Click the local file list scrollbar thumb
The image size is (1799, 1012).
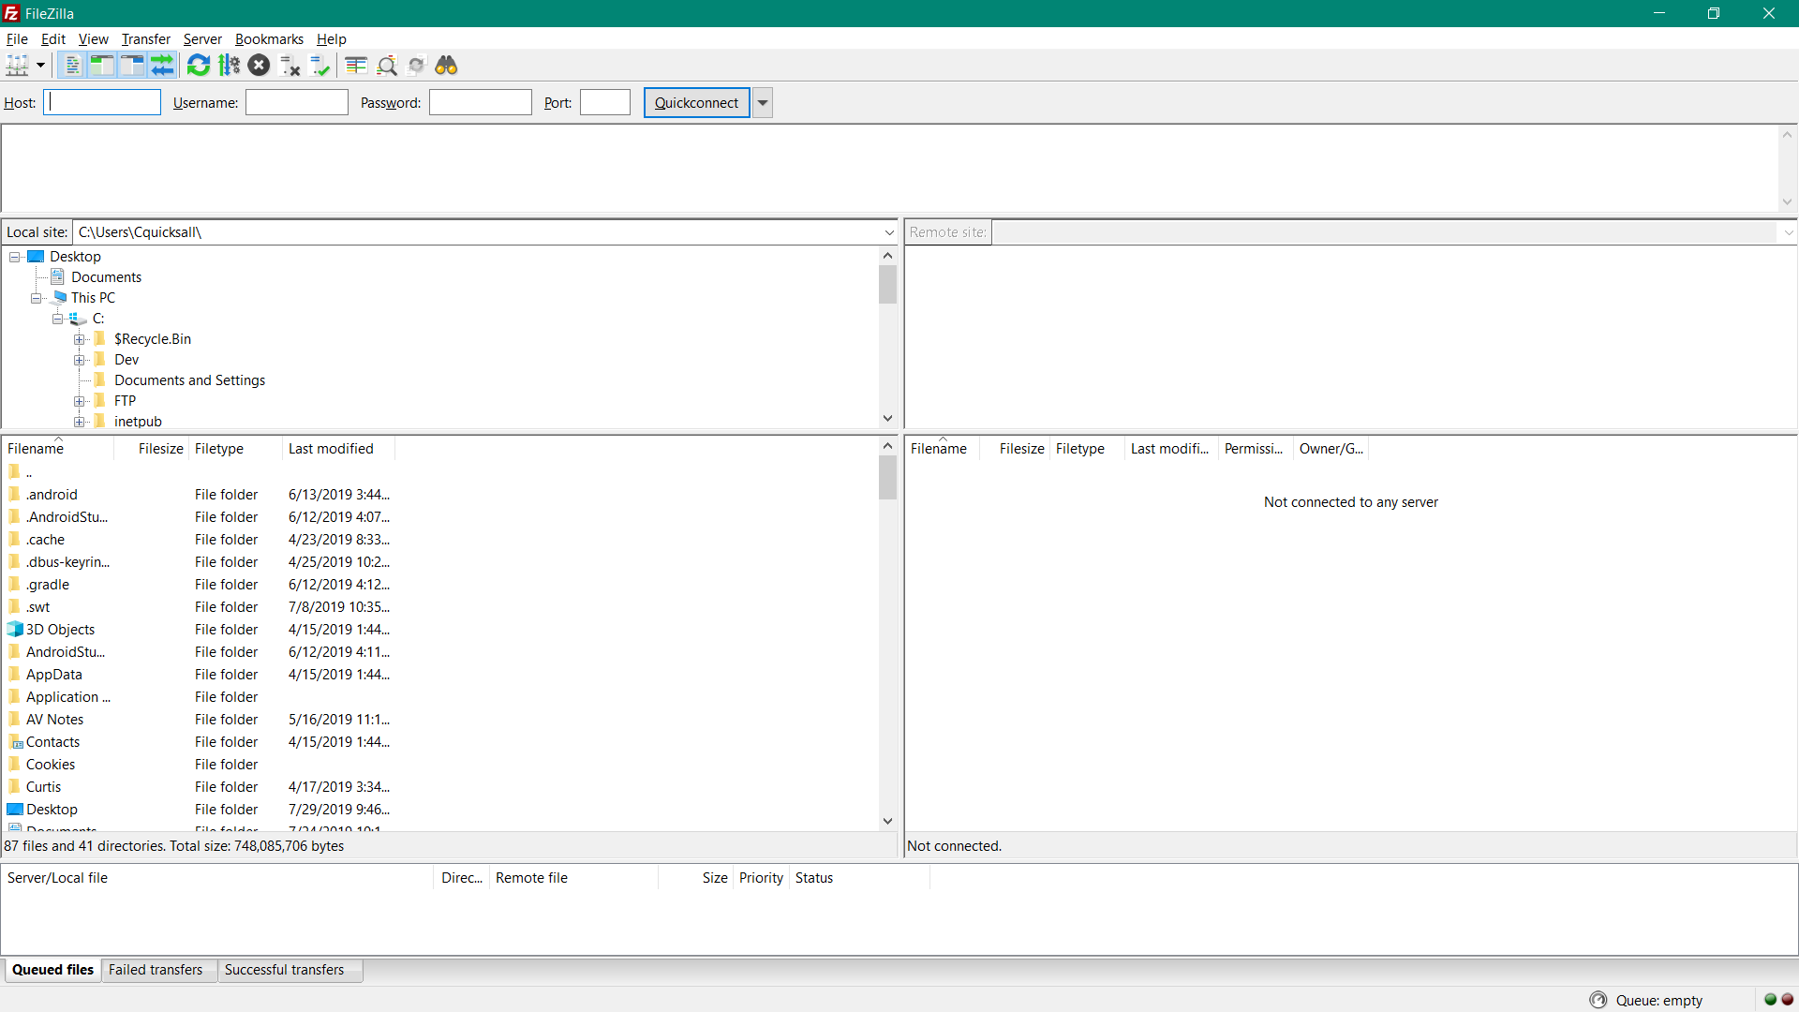coord(888,478)
